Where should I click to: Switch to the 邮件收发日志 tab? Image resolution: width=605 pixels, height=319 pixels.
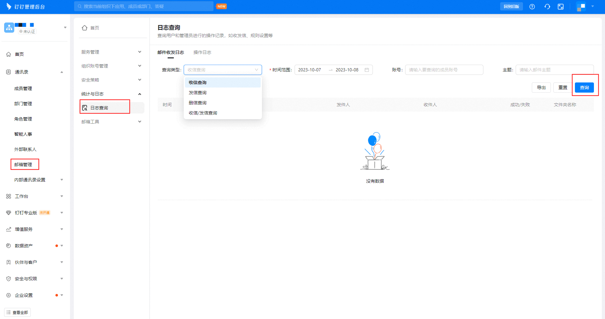tap(171, 52)
